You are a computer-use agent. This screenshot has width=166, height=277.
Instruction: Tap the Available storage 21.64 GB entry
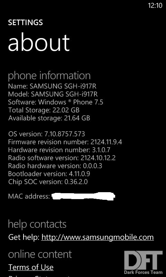[x=49, y=118]
